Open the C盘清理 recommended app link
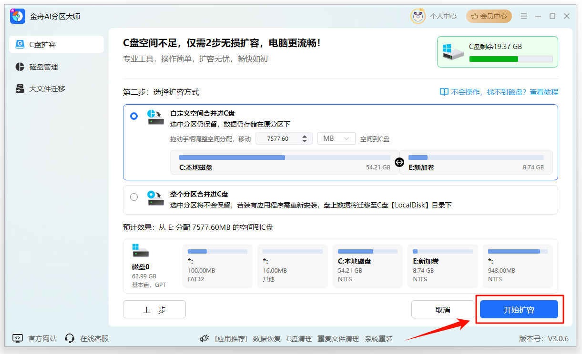This screenshot has width=582, height=354. 299,339
